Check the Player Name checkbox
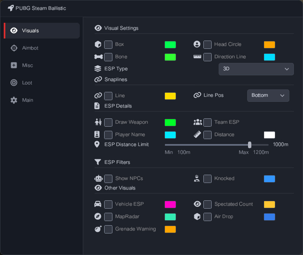 coord(108,135)
